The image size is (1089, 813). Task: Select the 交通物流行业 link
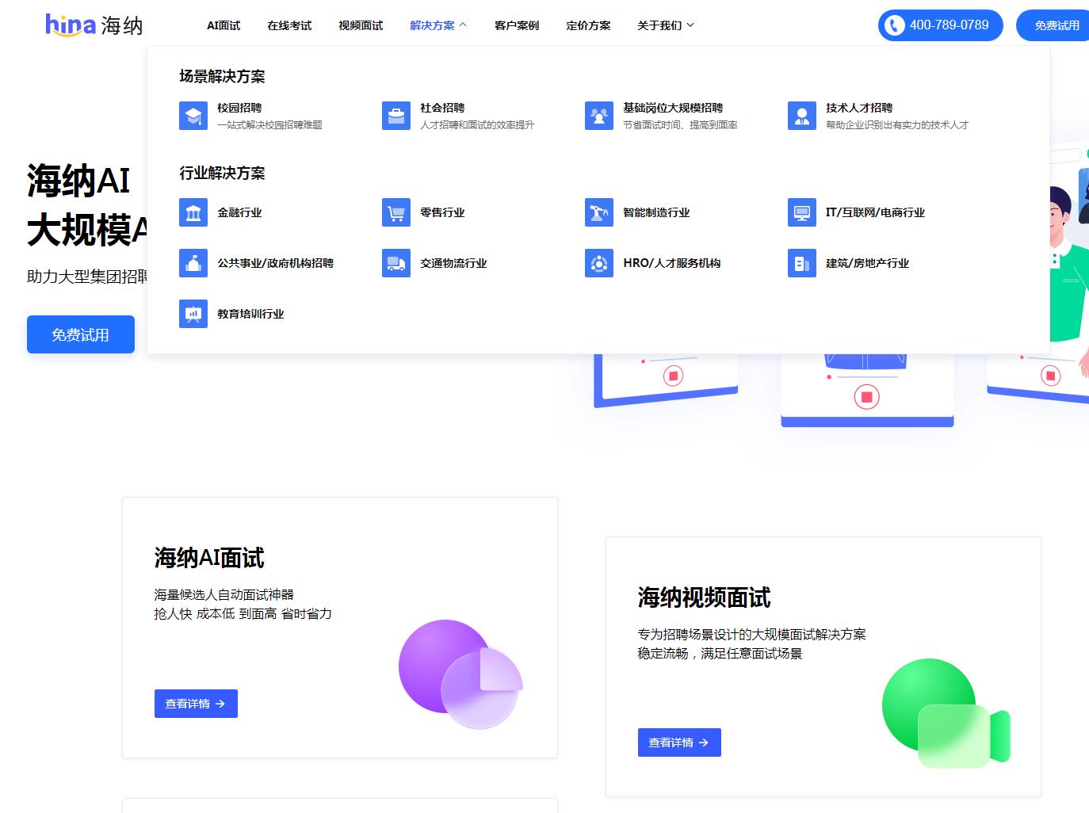(x=453, y=263)
